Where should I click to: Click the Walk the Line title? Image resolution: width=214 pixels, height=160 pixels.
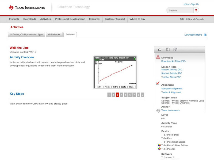(19, 48)
